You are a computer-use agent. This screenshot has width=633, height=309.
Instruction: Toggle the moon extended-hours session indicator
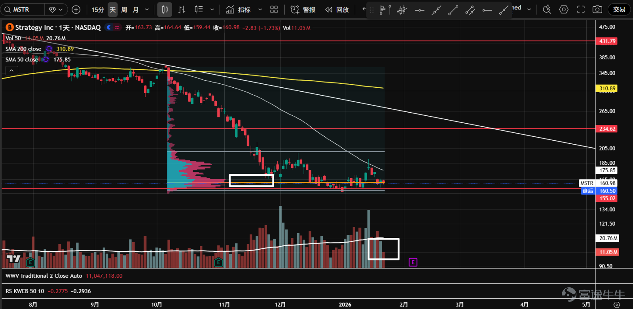click(109, 27)
